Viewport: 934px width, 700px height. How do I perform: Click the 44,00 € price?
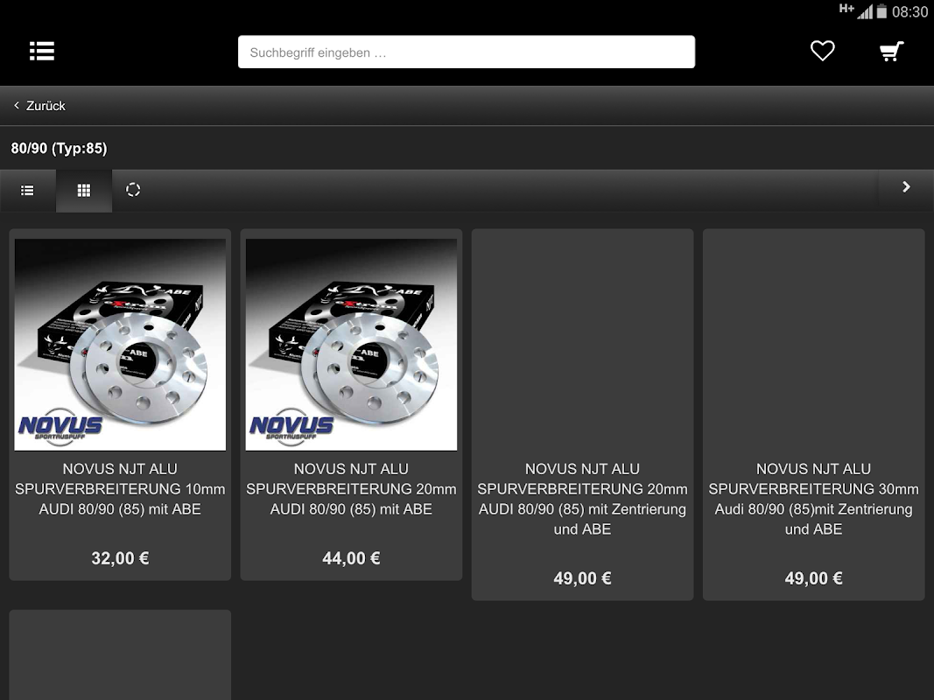tap(351, 558)
